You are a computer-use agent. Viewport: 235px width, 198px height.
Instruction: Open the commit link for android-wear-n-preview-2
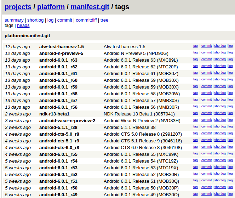207,120
